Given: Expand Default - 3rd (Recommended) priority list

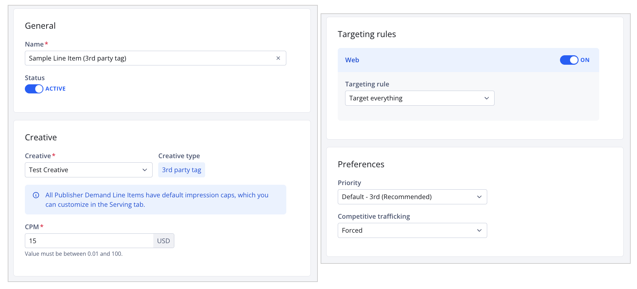Looking at the screenshot, I should pos(412,197).
